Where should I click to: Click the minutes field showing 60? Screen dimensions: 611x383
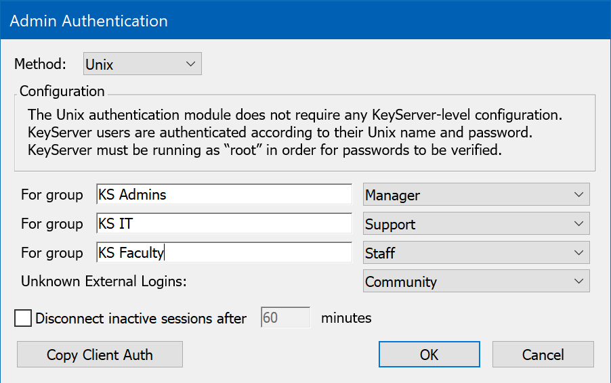pos(285,318)
